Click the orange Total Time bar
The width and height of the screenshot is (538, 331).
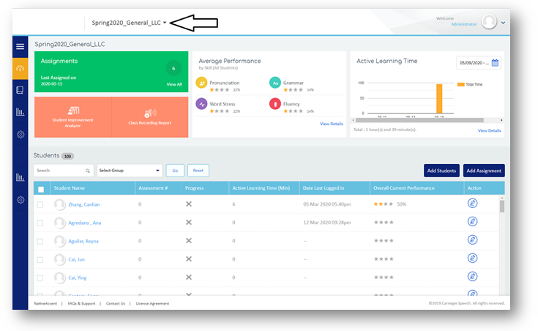click(x=439, y=99)
